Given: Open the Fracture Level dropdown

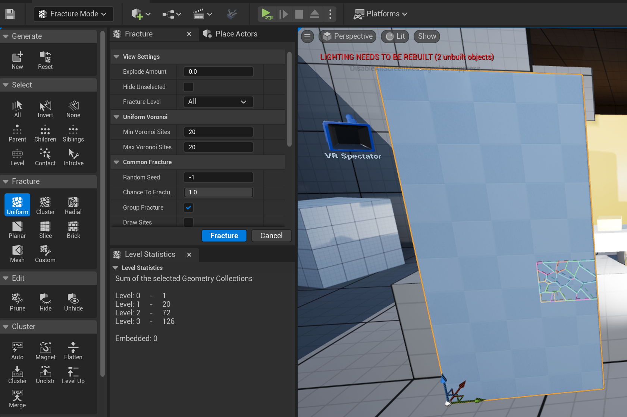Looking at the screenshot, I should pyautogui.click(x=218, y=102).
